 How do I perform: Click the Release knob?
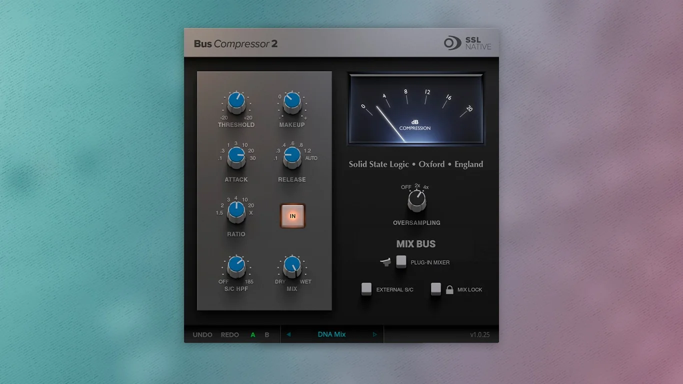[x=291, y=156]
